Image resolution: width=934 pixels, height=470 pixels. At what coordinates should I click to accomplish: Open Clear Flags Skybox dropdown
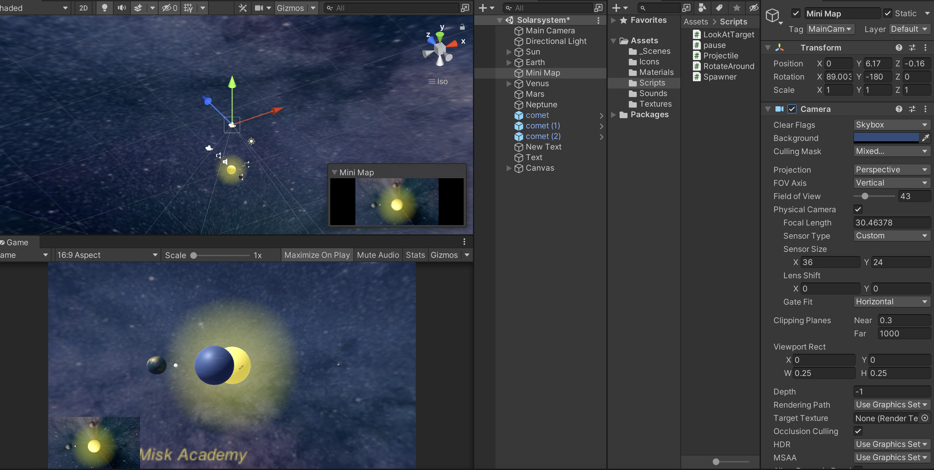click(892, 125)
